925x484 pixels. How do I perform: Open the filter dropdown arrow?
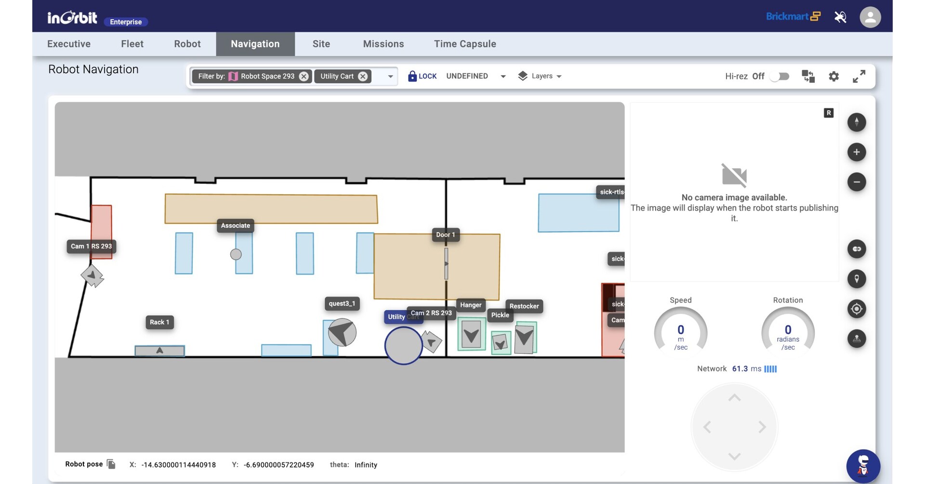coord(390,76)
